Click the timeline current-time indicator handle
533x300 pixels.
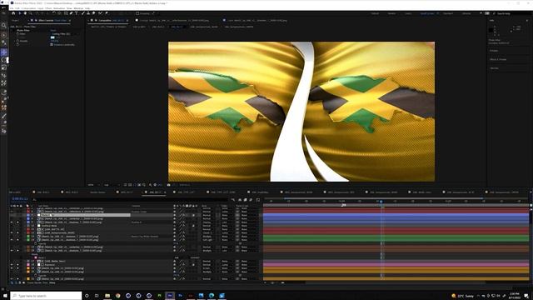[x=381, y=202]
